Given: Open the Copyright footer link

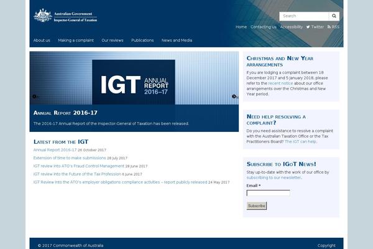Looking at the screenshot, I should pyautogui.click(x=326, y=246).
